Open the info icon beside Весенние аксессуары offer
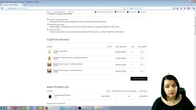 48,24
